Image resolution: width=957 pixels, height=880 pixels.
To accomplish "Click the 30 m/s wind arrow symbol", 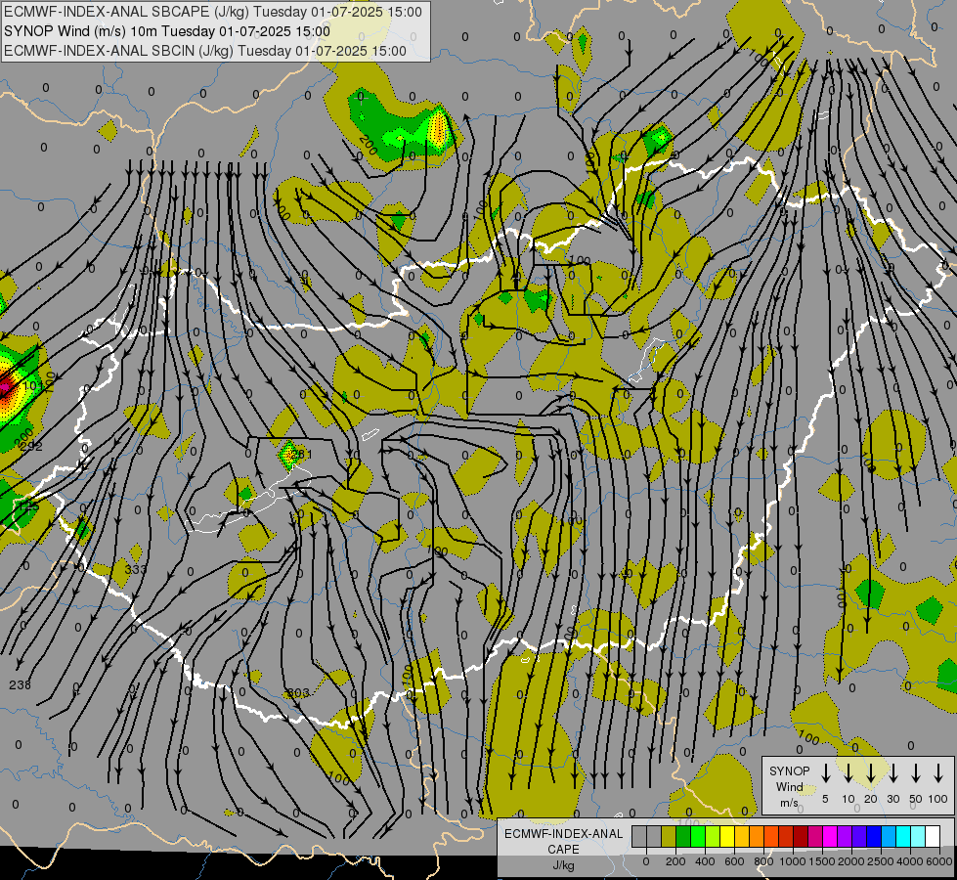I will tap(893, 773).
